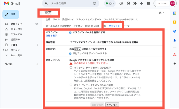Click the inbox tray icon

6,24
